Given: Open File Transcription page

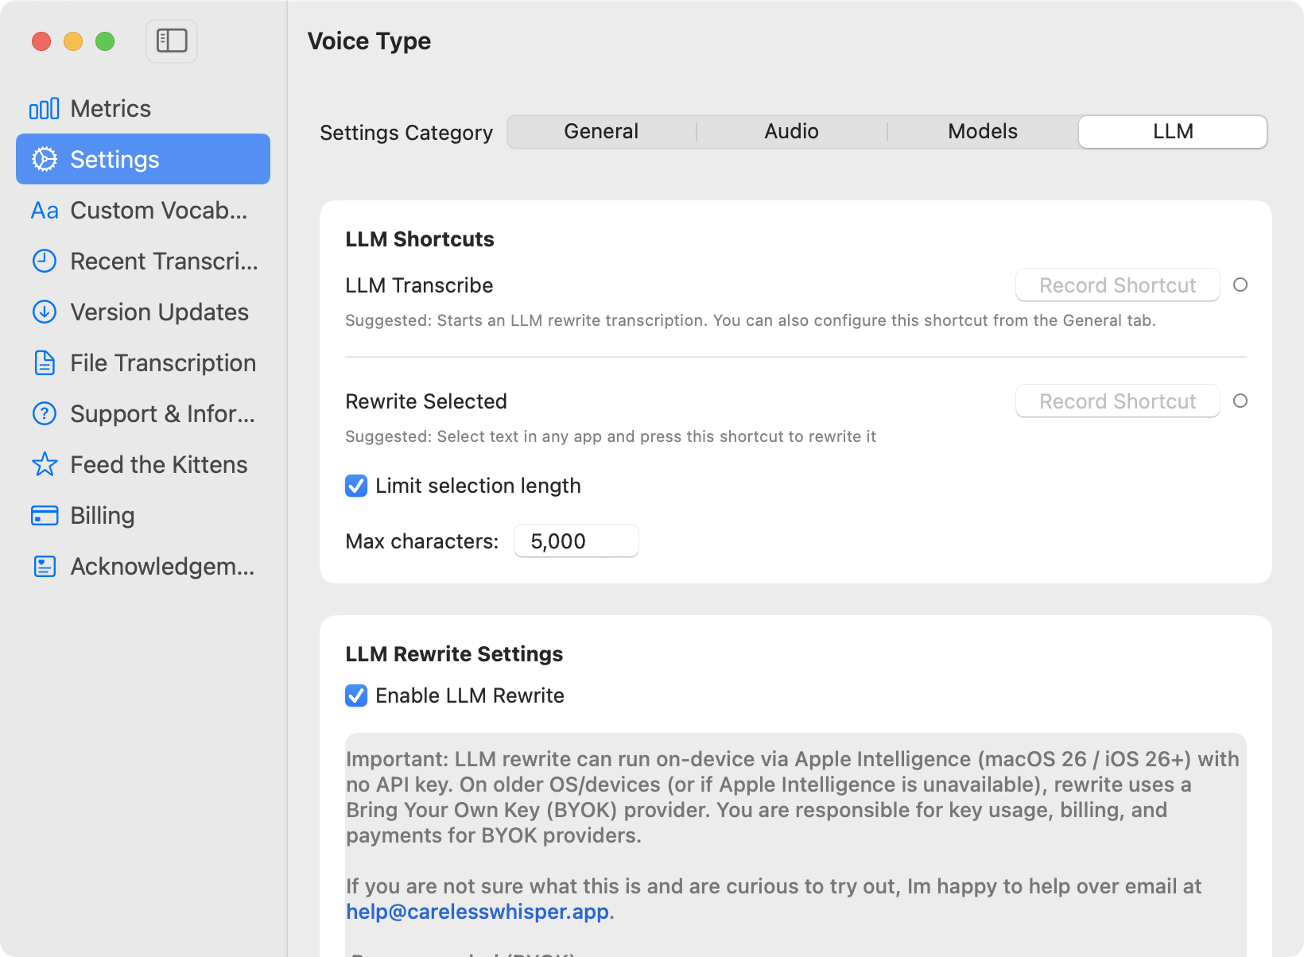Looking at the screenshot, I should click(x=143, y=362).
